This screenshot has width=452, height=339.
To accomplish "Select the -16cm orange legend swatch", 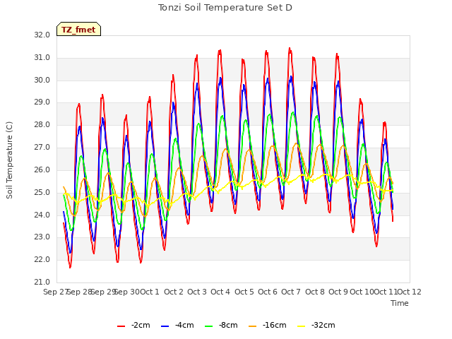I will [x=253, y=326].
